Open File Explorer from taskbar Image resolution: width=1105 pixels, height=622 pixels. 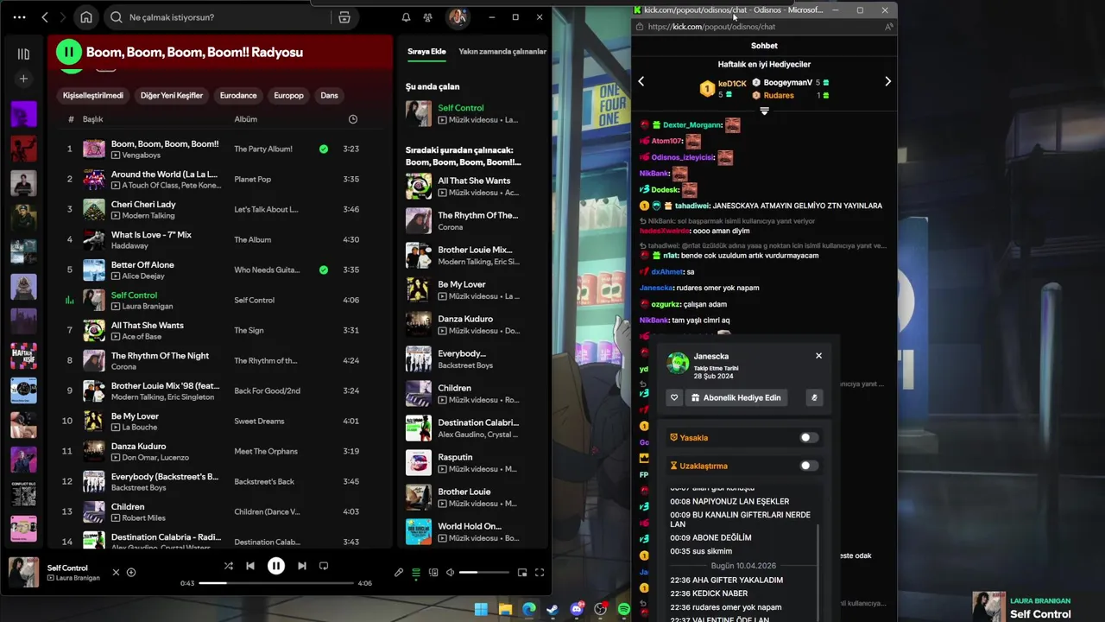click(505, 609)
